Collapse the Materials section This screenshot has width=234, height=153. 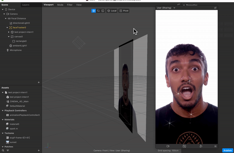[3, 119]
